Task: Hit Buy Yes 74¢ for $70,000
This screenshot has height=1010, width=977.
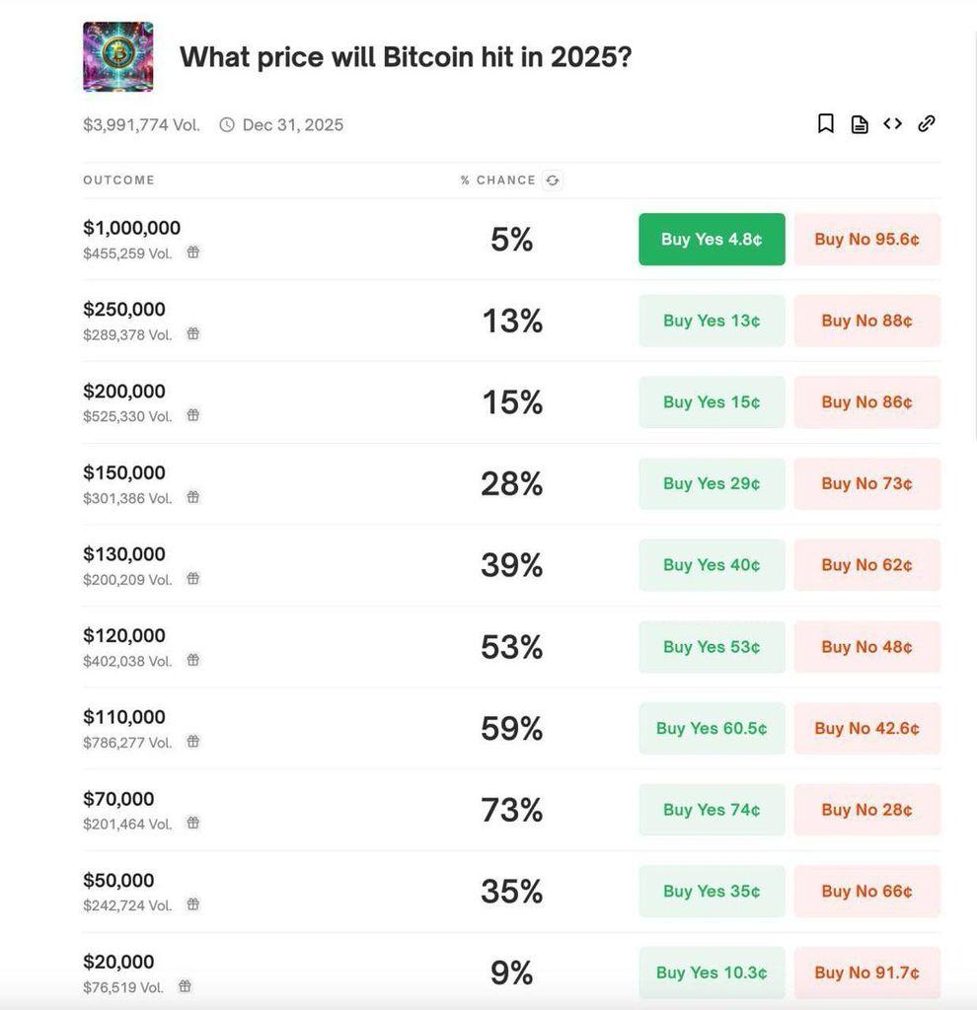Action: pyautogui.click(x=712, y=810)
